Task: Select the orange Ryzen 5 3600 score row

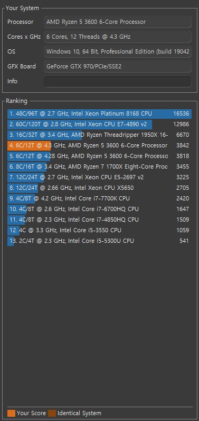Action: [x=99, y=145]
